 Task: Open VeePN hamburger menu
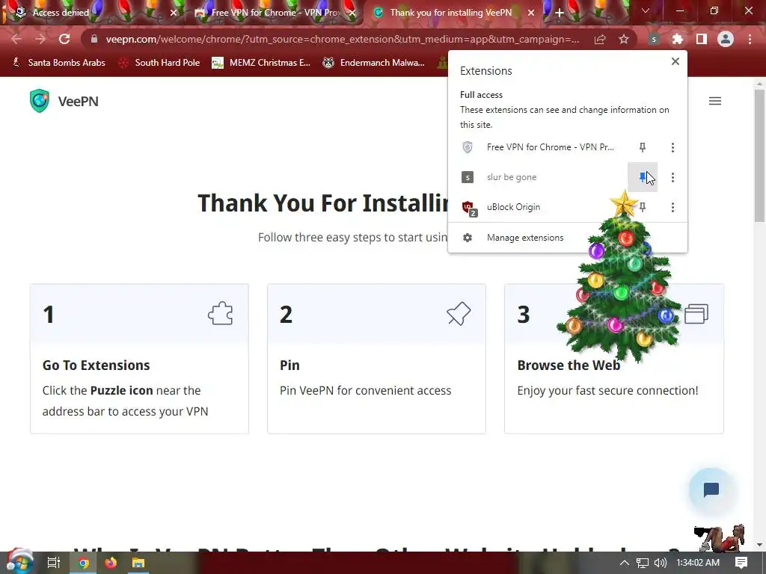coord(714,101)
